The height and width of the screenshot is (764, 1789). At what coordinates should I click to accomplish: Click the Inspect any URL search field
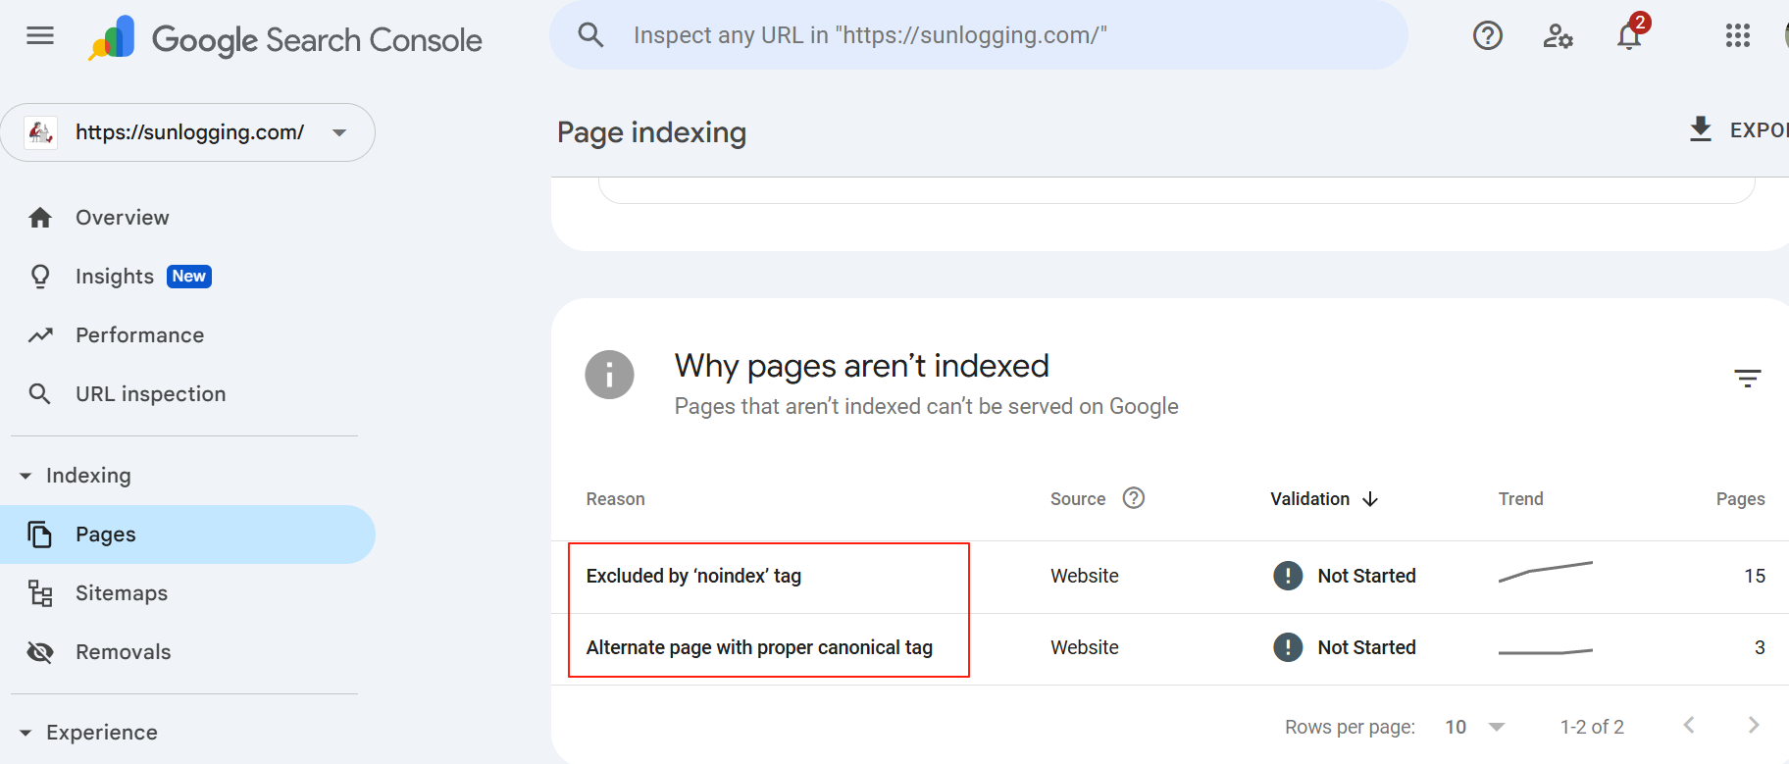point(981,35)
